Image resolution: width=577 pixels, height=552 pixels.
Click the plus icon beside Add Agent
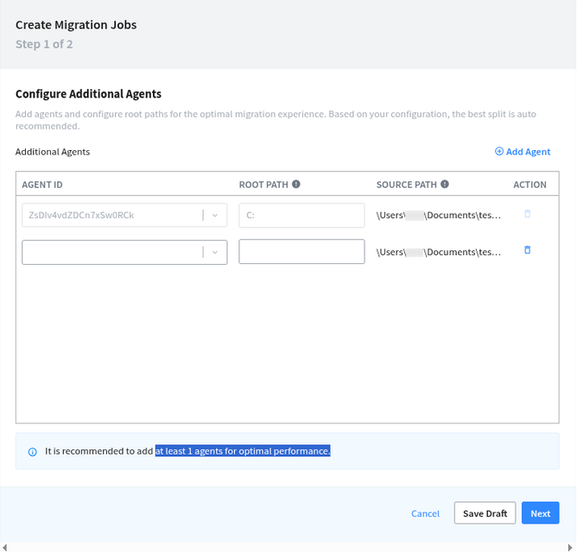pyautogui.click(x=499, y=152)
